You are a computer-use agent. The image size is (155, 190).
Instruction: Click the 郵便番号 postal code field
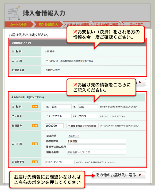pyautogui.click(x=54, y=126)
